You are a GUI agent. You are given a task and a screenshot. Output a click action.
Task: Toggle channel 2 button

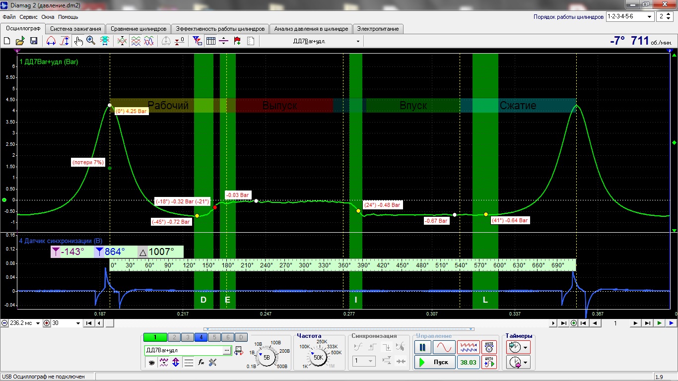[174, 337]
